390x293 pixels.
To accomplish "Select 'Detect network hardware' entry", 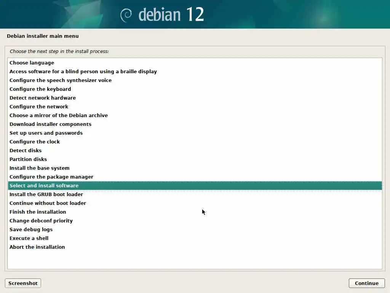I will tap(195, 98).
